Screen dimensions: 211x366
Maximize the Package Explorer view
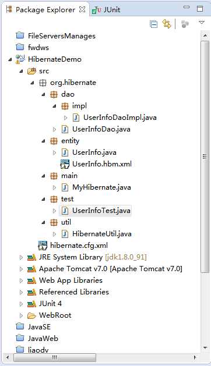pos(200,9)
